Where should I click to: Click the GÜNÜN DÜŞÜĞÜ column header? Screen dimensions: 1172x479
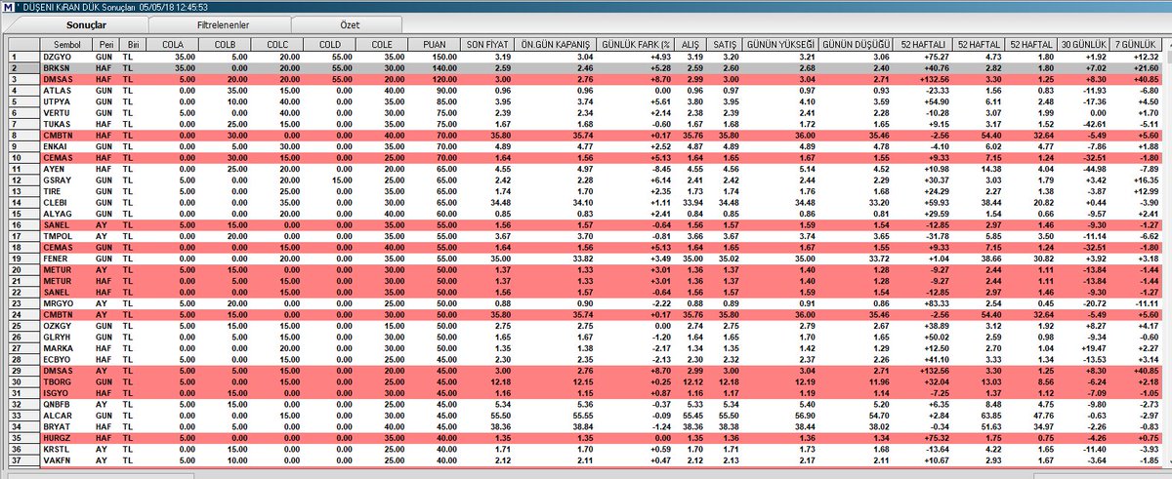pyautogui.click(x=856, y=45)
